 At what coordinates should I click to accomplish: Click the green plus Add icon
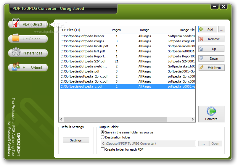click(201, 29)
